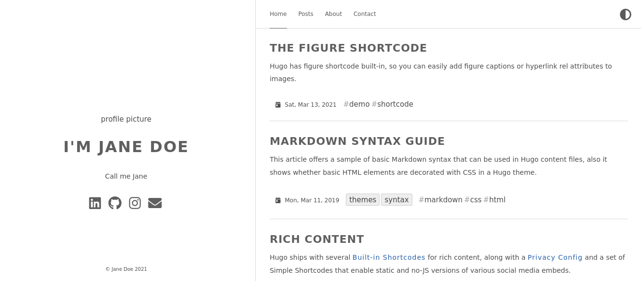Follow the Privacy Config link

coord(555,257)
